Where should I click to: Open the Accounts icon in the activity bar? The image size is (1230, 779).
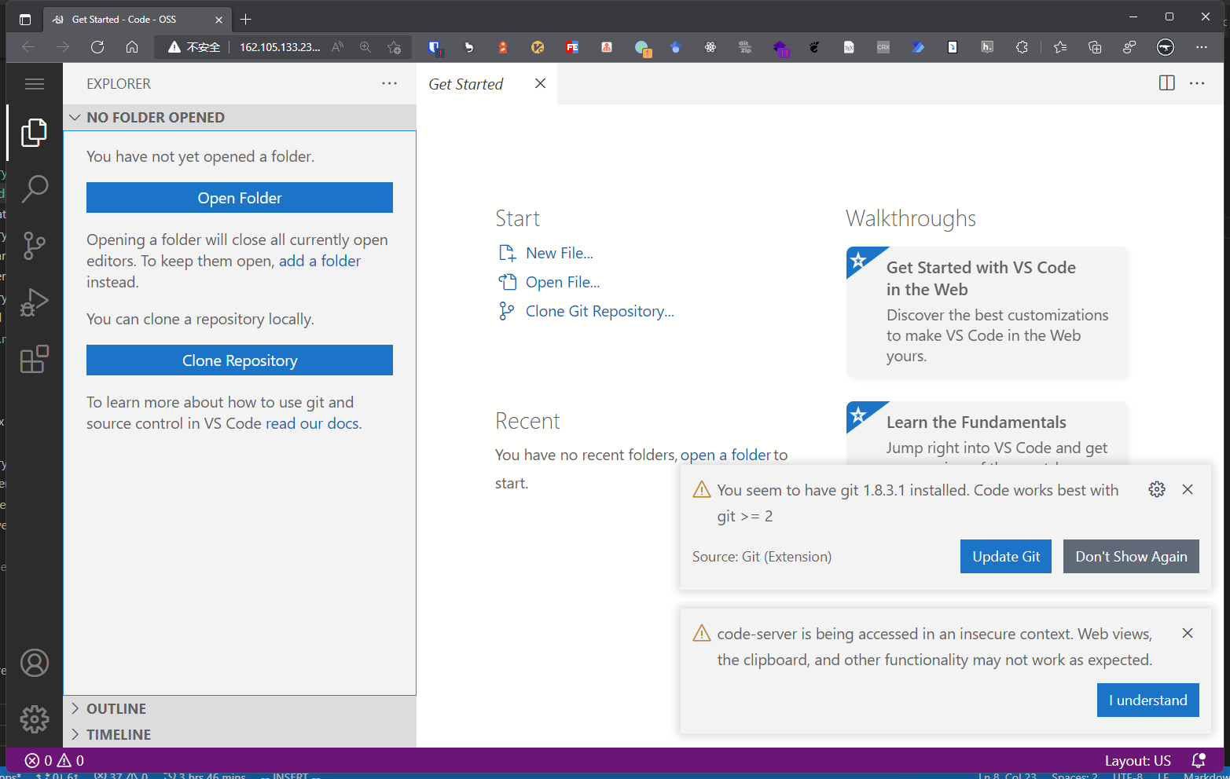coord(35,663)
